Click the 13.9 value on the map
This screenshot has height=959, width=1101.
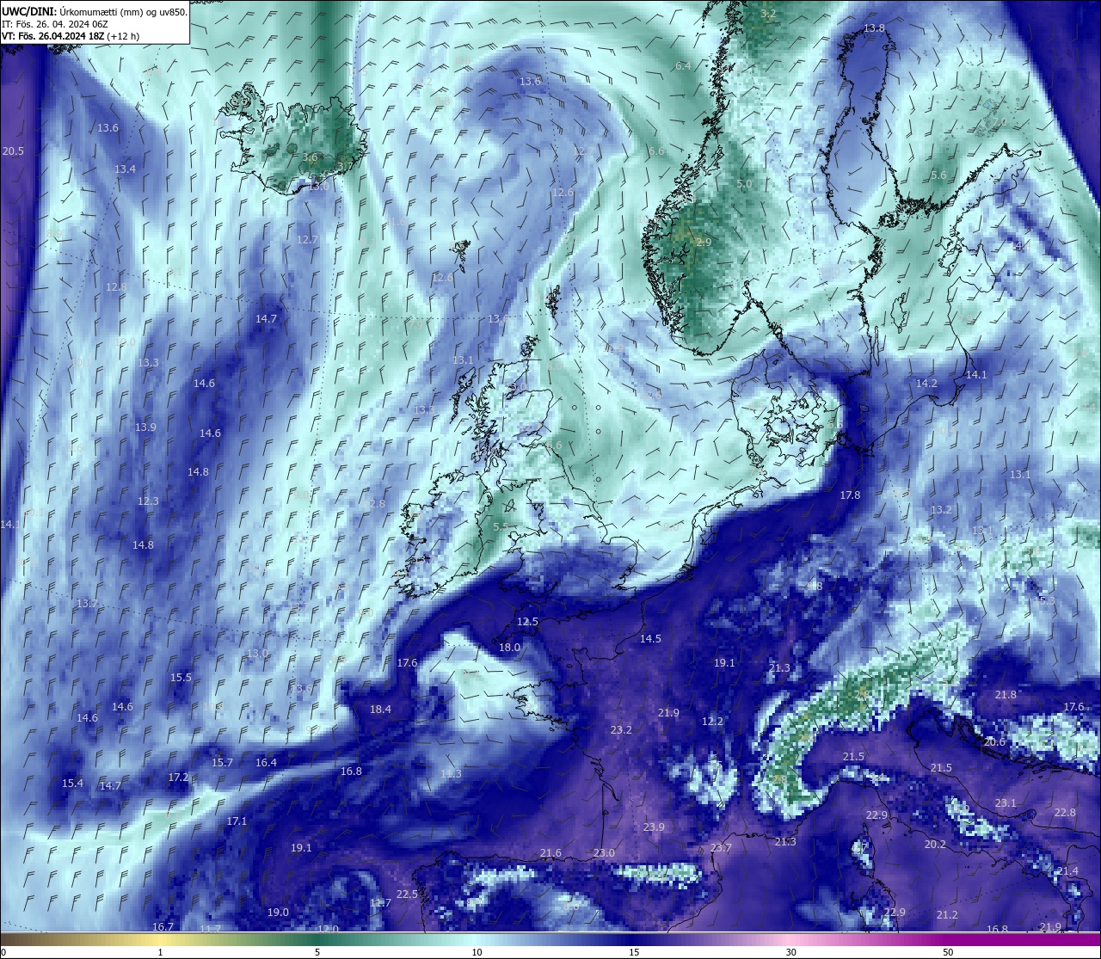click(145, 427)
